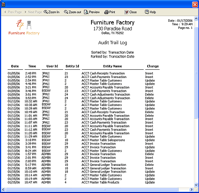Click the Furniture Factory logo

(24, 27)
